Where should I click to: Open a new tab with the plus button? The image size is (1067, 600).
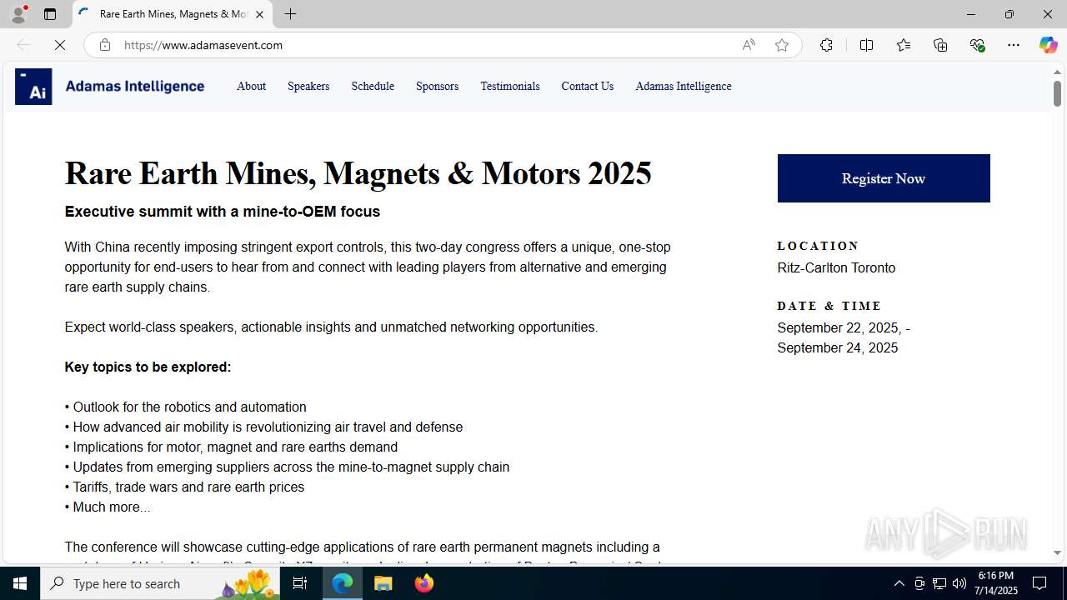click(x=290, y=14)
